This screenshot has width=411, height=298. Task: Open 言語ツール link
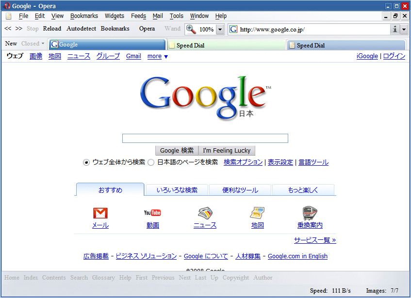pyautogui.click(x=313, y=162)
